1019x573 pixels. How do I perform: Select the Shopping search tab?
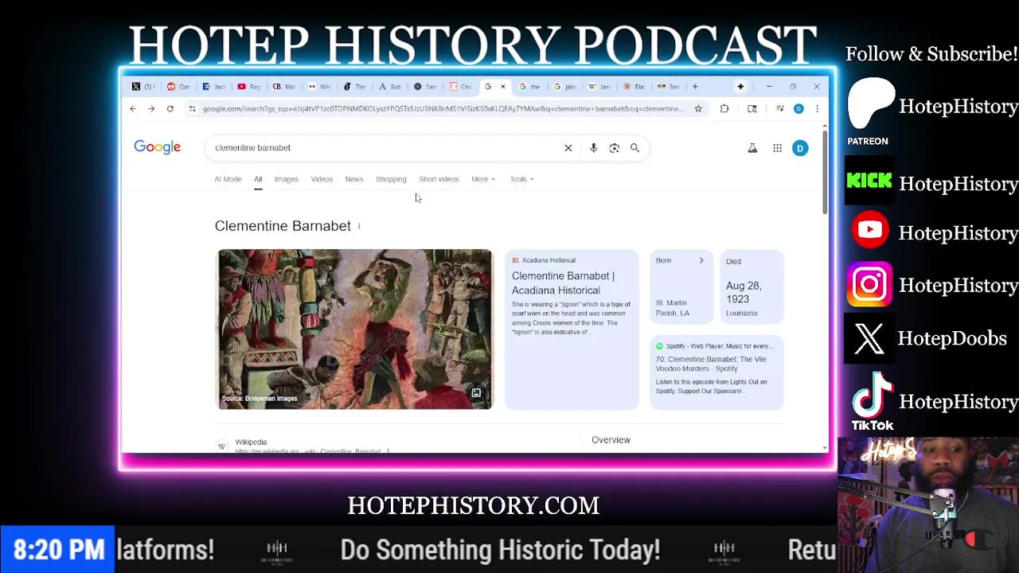coord(391,179)
